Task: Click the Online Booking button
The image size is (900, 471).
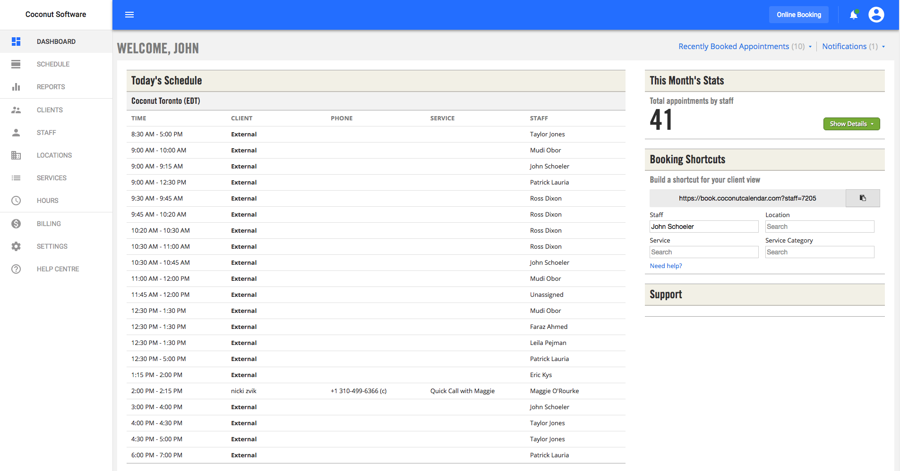Action: click(799, 15)
